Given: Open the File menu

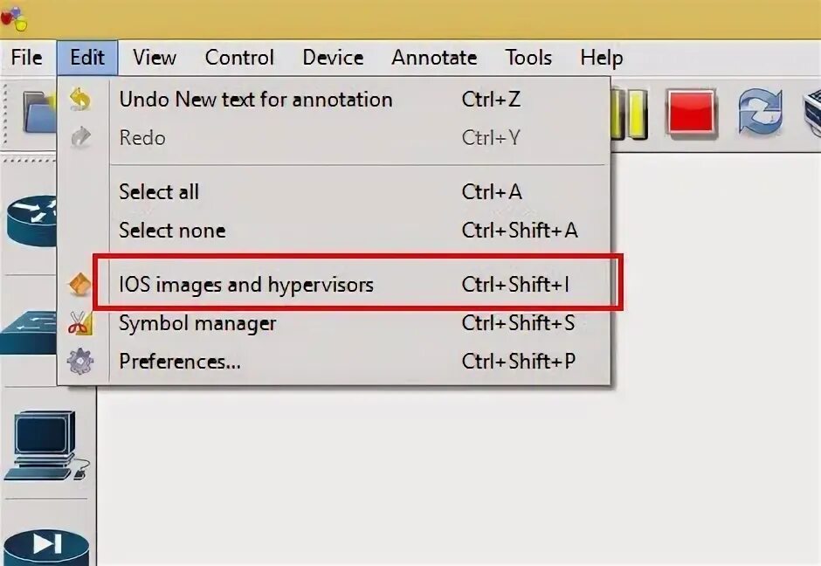Looking at the screenshot, I should coord(26,58).
